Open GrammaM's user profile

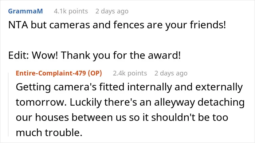click(25, 11)
